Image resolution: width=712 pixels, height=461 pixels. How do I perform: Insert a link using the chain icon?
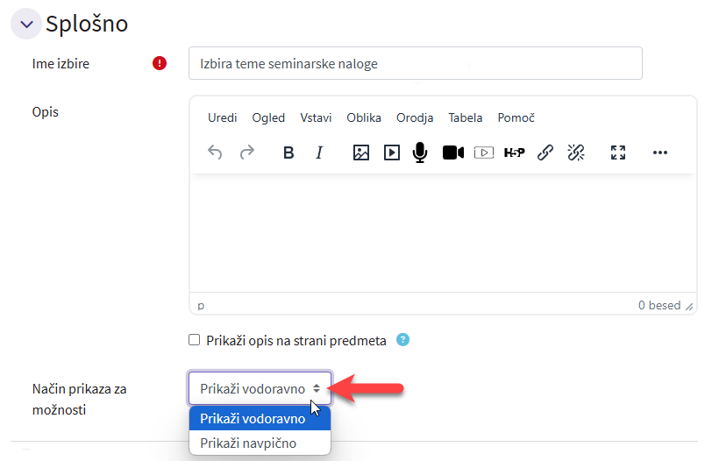pyautogui.click(x=545, y=152)
